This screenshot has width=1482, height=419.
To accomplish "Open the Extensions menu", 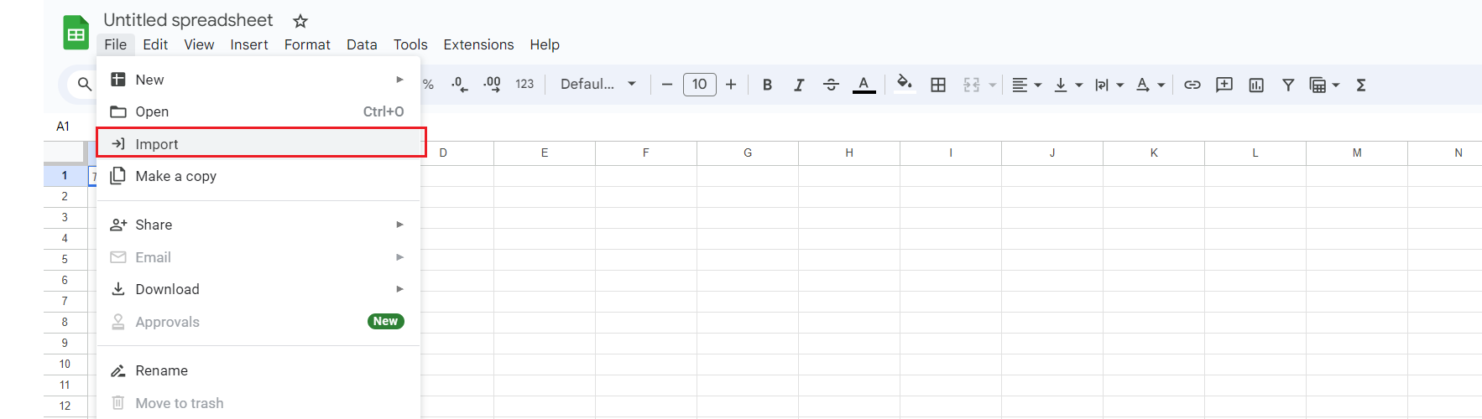I will coord(478,44).
